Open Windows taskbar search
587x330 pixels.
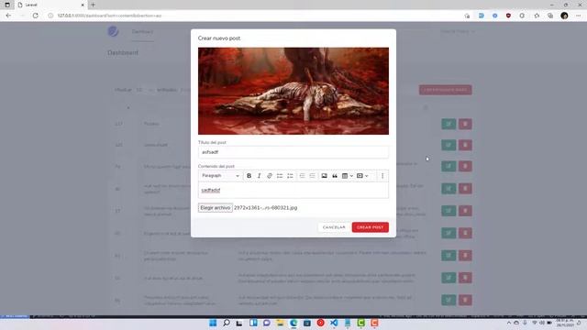(x=227, y=323)
